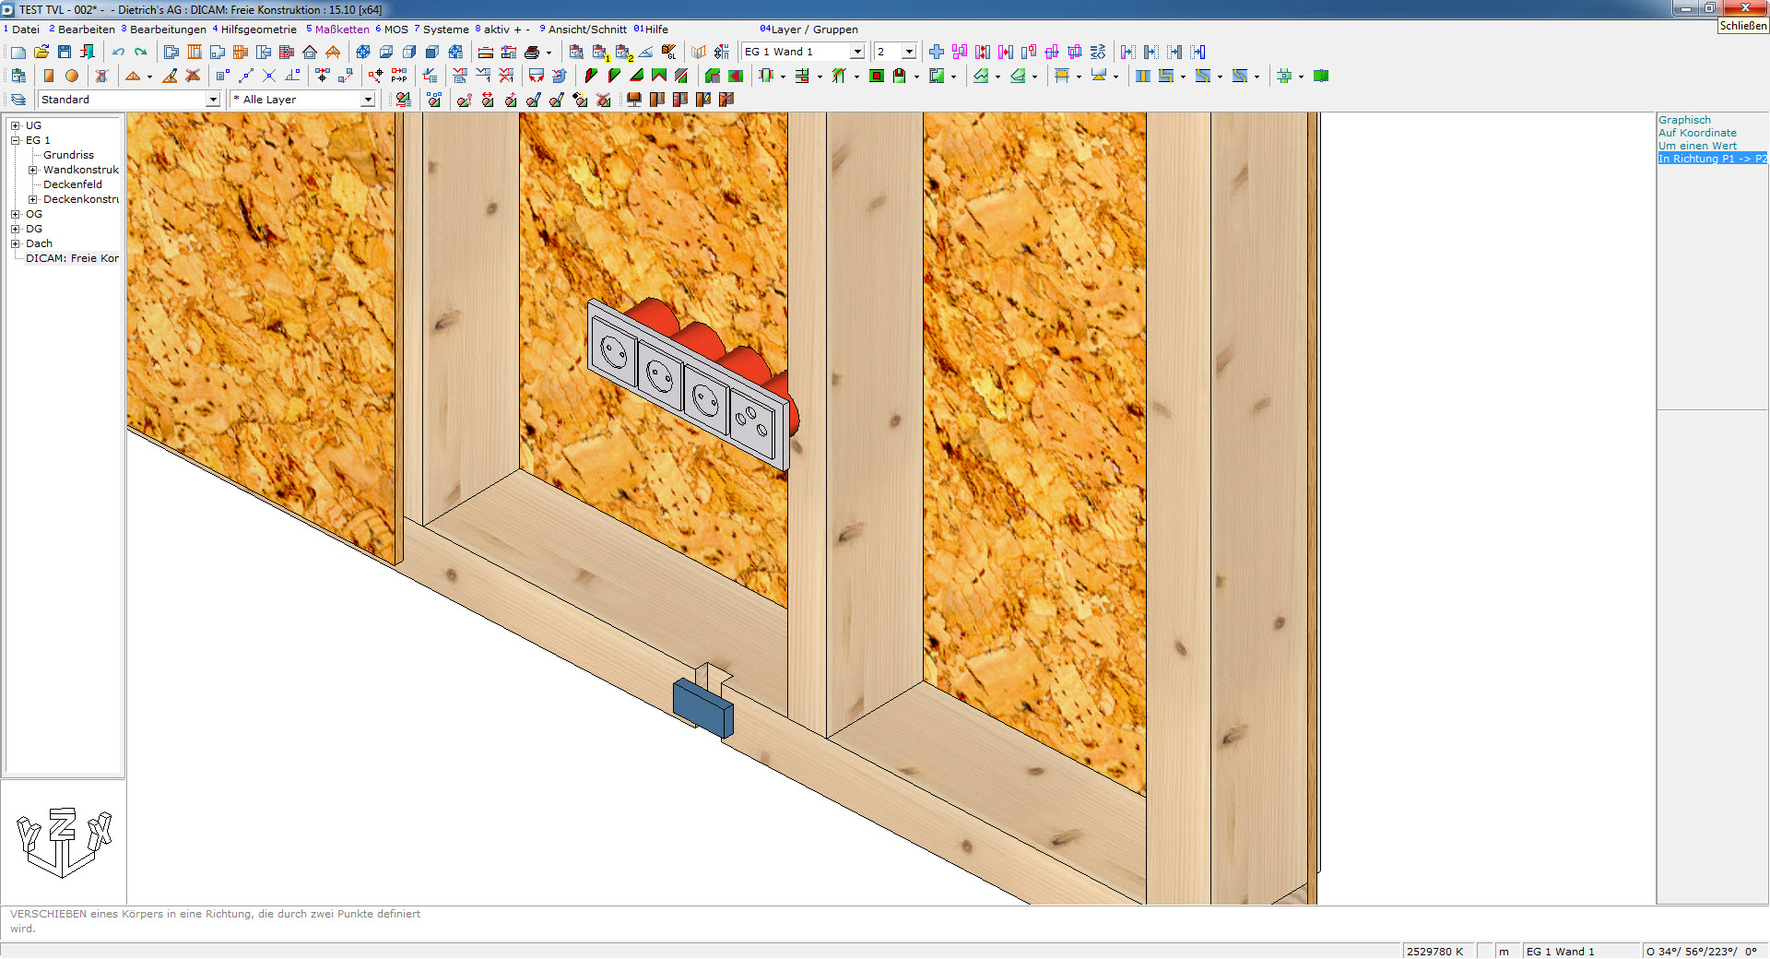Screen dimensions: 1770x959
Task: Click the orange sphere icon
Action: (72, 76)
